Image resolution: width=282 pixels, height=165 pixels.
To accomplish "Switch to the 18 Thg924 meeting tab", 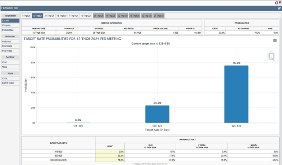I will 61,16.
